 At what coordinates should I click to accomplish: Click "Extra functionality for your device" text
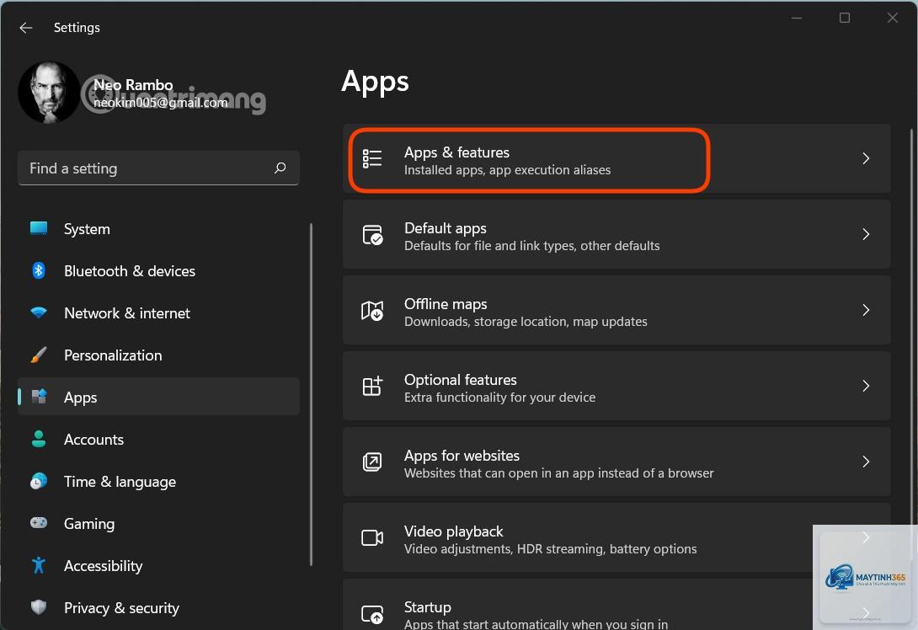pyautogui.click(x=499, y=397)
